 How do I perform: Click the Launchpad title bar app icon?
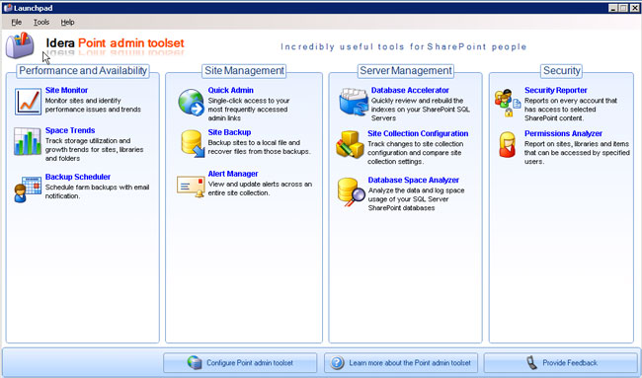pos(8,8)
